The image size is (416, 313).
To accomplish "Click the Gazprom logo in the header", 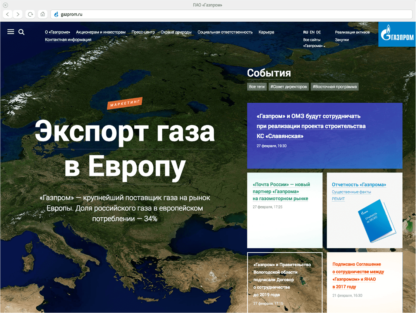I will 397,34.
